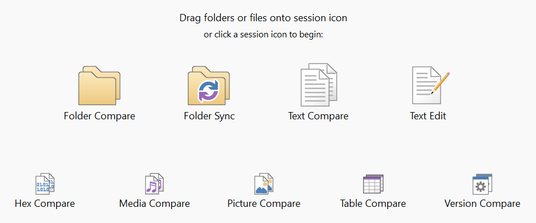Open the Text Edit pencil icon
Viewport: 536px width, 223px height.
pyautogui.click(x=429, y=85)
